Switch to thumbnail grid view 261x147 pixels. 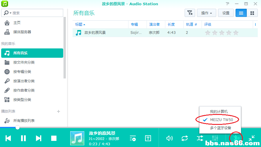[252, 13]
